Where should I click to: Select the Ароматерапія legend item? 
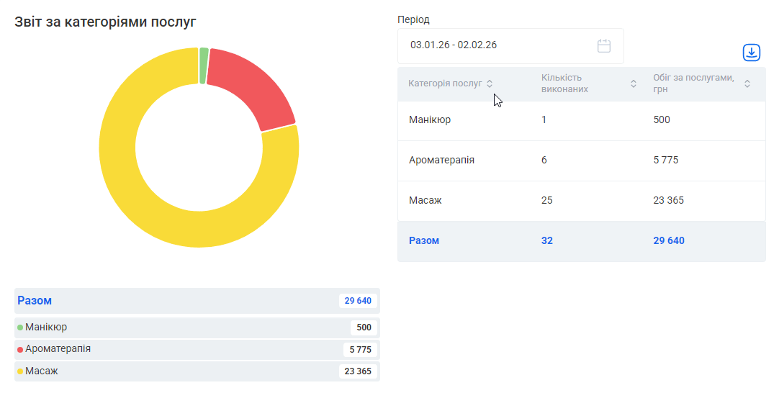tap(58, 349)
